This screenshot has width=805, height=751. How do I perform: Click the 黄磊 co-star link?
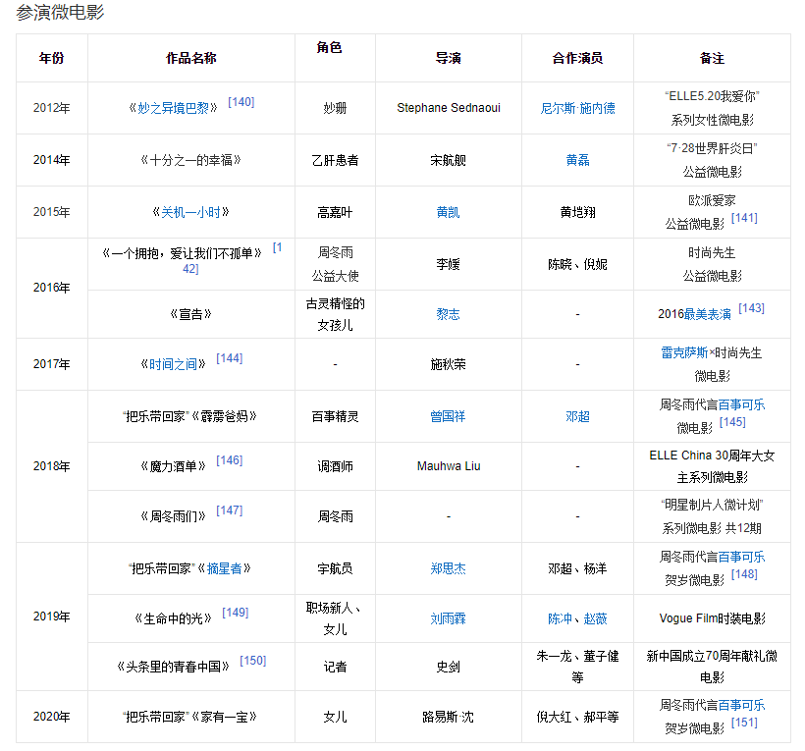(577, 160)
